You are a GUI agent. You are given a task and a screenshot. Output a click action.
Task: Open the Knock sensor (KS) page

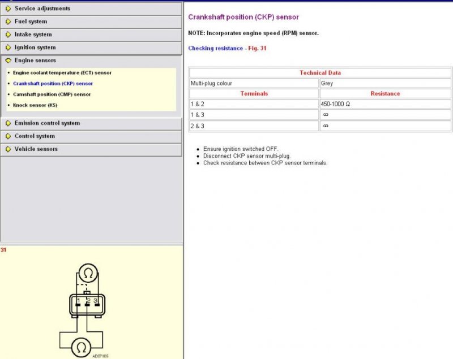click(x=35, y=105)
